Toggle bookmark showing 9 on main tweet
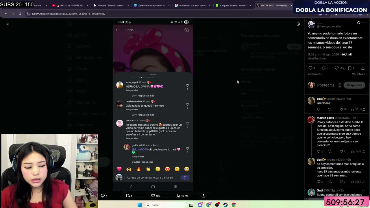The width and height of the screenshot is (370, 208). point(350,68)
